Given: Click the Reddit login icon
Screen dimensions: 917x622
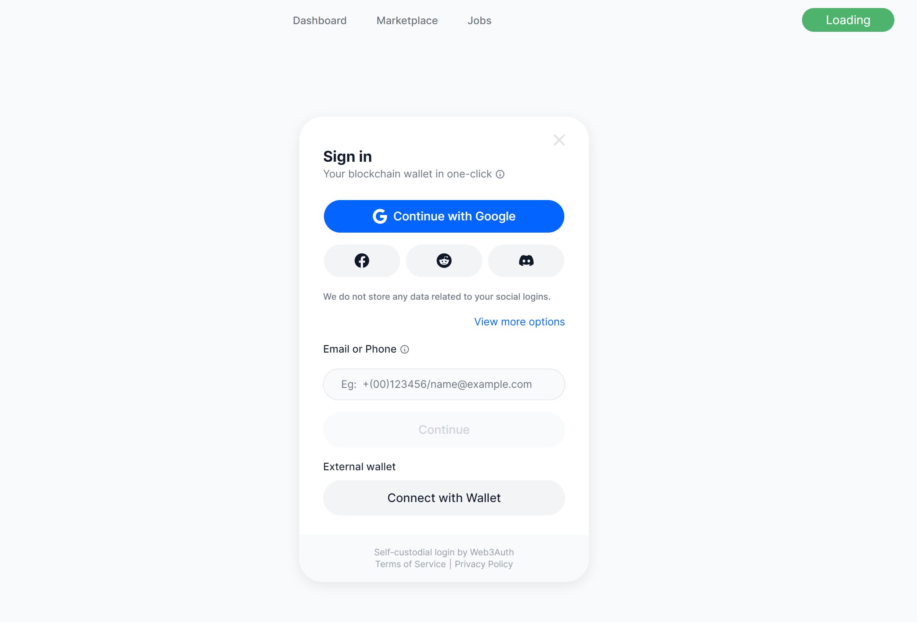Looking at the screenshot, I should [444, 260].
